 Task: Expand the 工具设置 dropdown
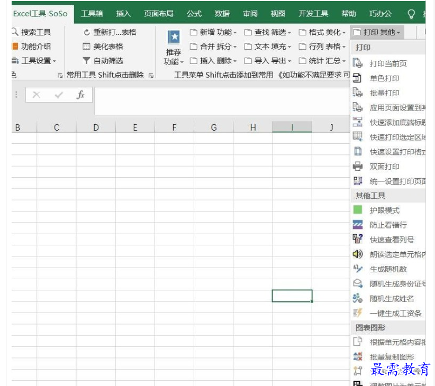[x=34, y=61]
